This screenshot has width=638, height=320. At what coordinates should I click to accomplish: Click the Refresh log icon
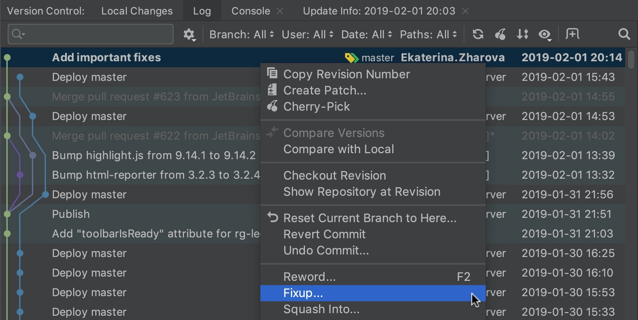(x=478, y=34)
